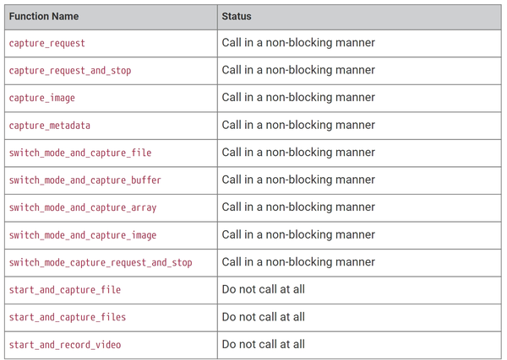Select the status cell for start_and_record_video
The image size is (507, 360).
click(264, 345)
